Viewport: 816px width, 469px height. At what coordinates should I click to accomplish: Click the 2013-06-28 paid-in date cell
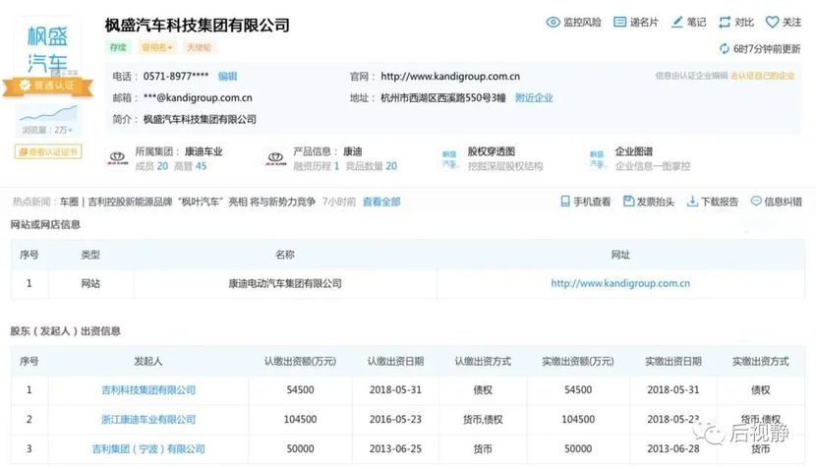coord(672,448)
